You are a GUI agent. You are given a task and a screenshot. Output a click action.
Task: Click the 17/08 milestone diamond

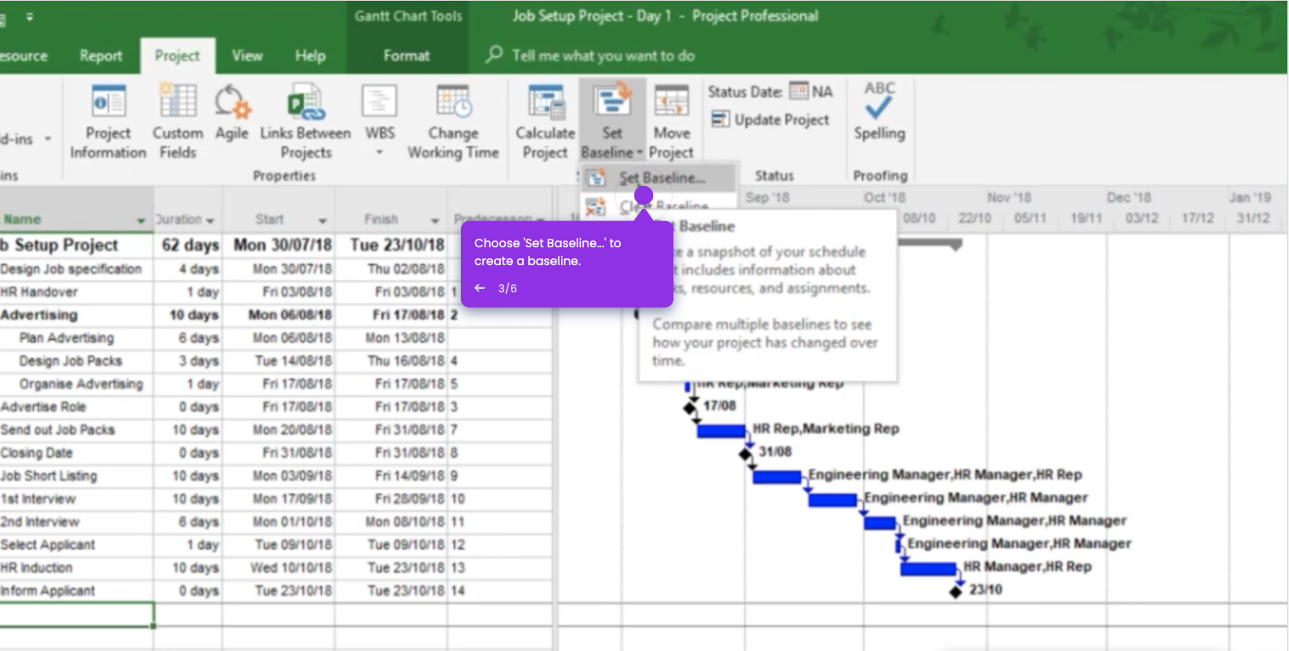690,408
